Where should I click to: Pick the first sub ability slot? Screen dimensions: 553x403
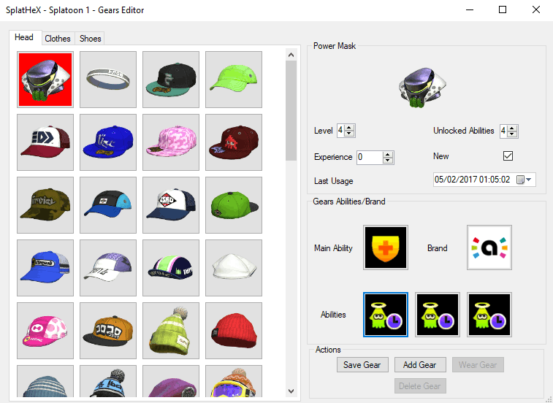click(x=386, y=315)
